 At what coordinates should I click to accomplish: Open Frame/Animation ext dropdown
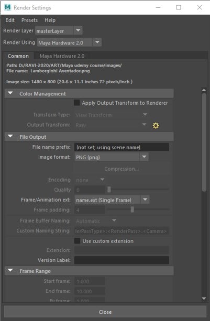click(145, 200)
